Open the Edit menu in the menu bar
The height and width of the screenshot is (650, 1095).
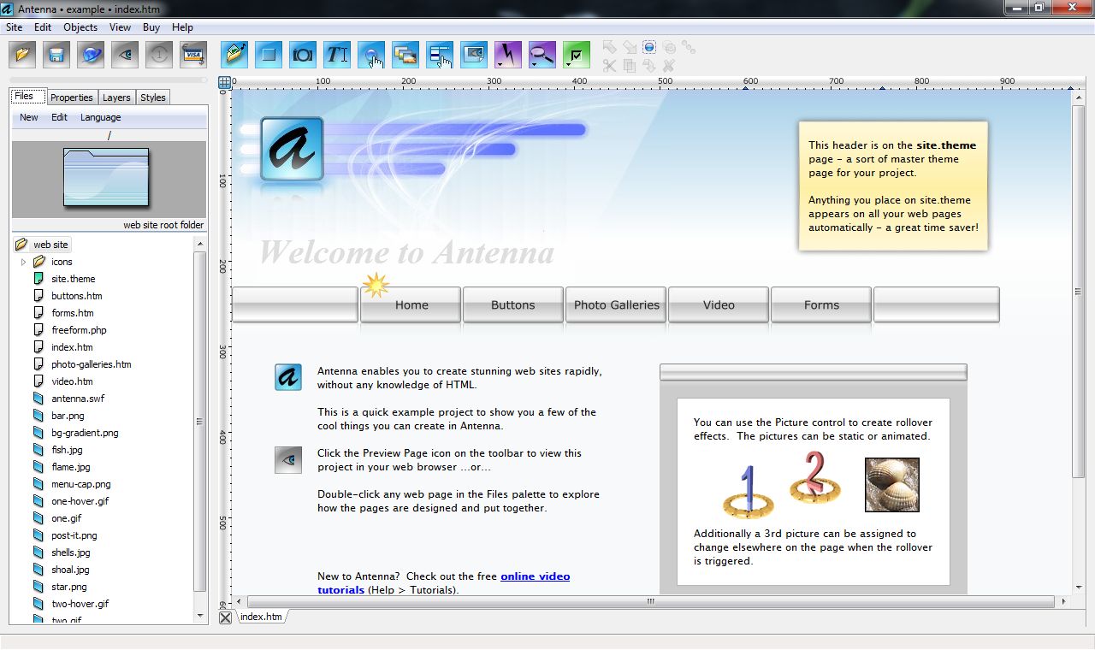click(43, 27)
